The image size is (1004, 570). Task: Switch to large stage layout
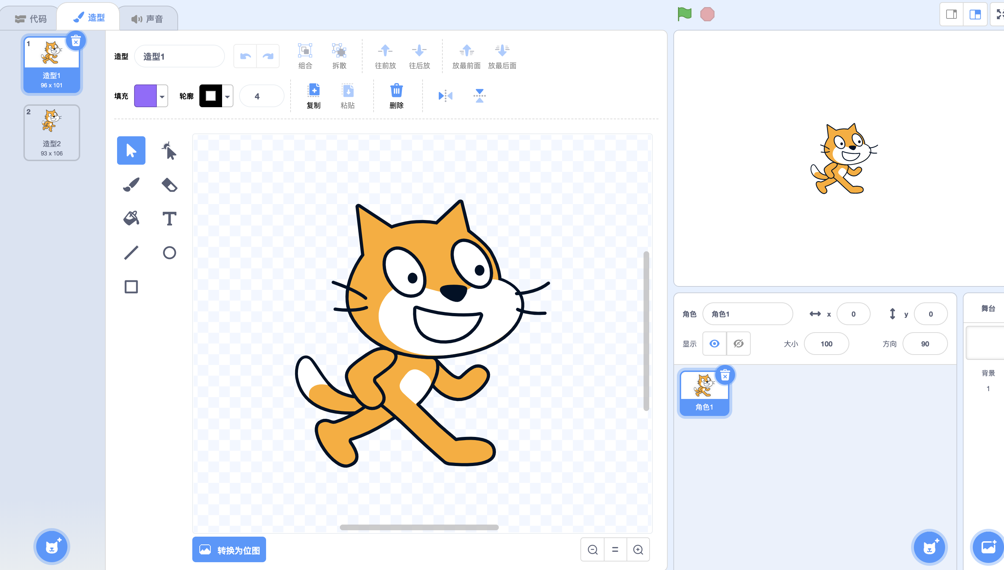tap(975, 15)
